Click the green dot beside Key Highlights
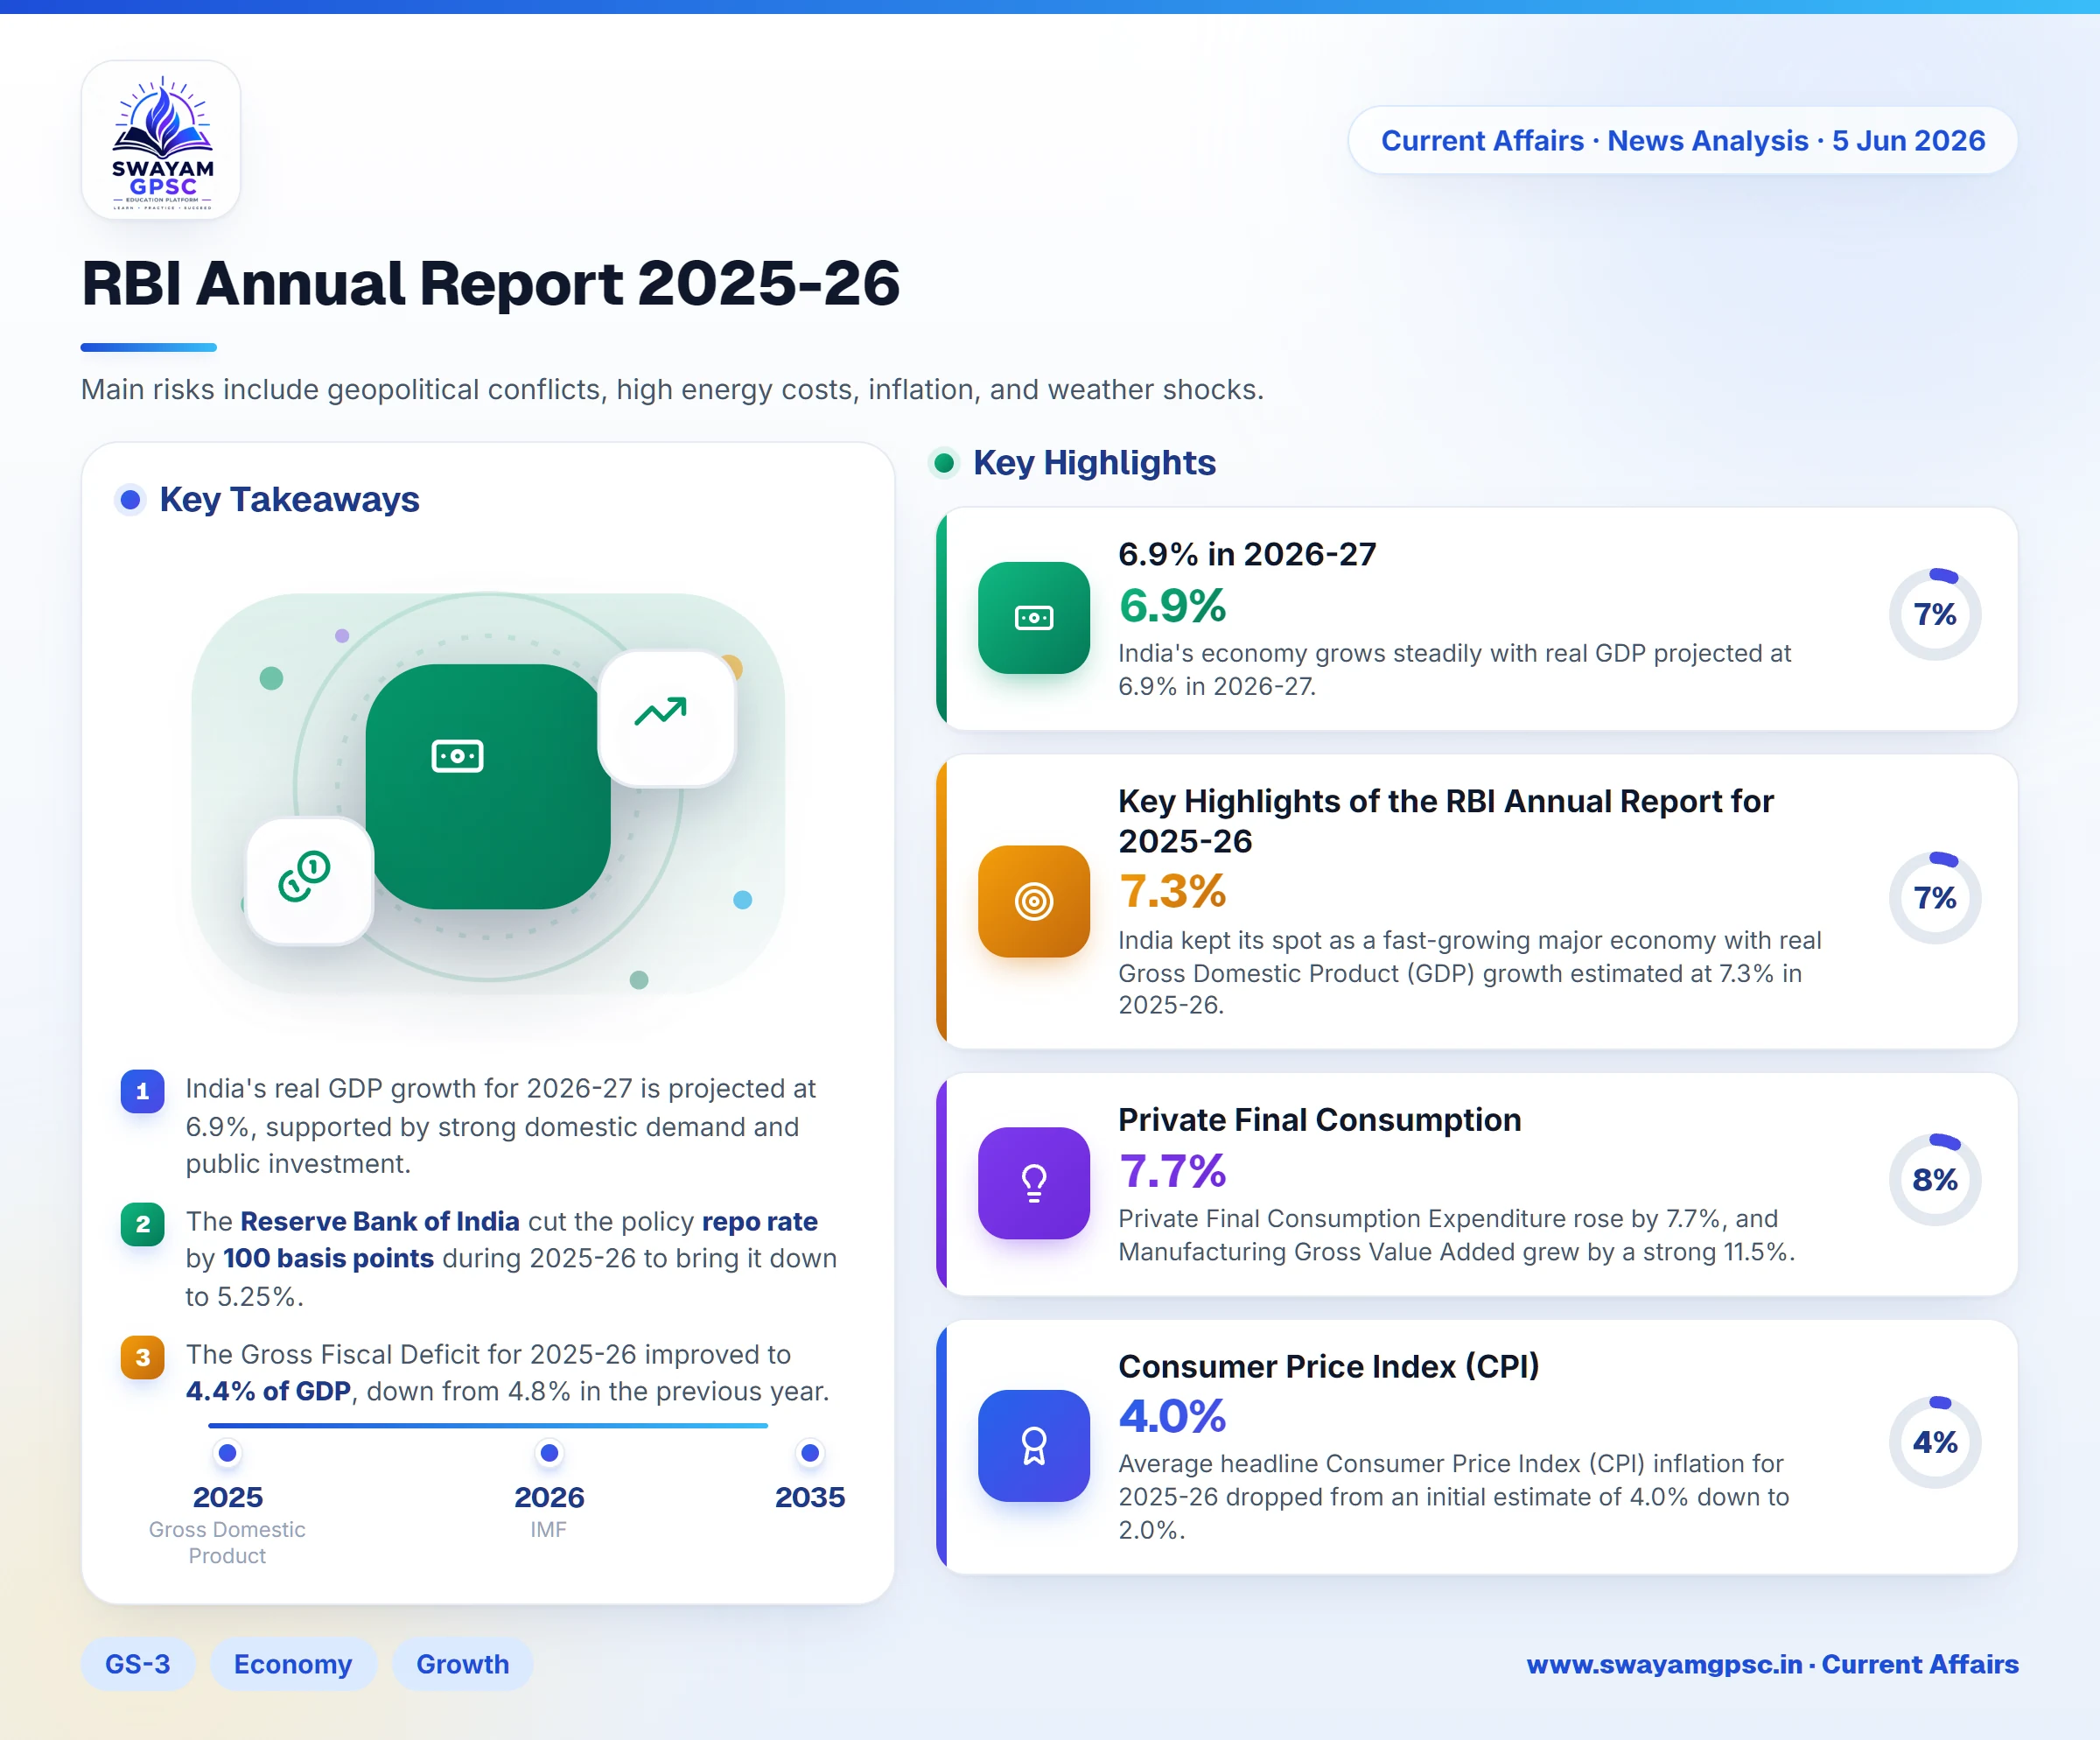This screenshot has width=2100, height=1740. (x=943, y=463)
